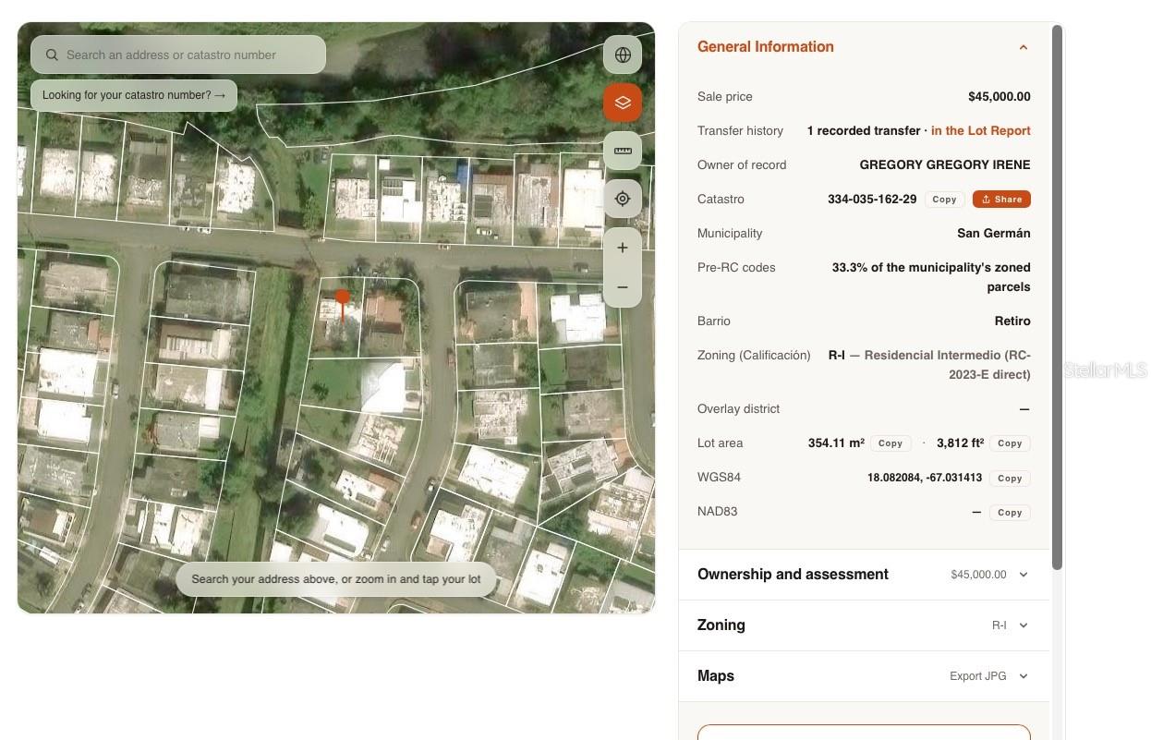Click the 354.11 m² lot area value

click(x=836, y=443)
